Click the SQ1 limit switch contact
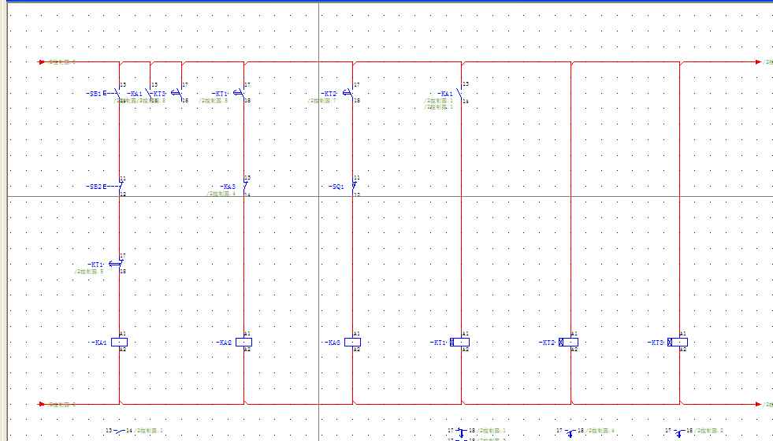The height and width of the screenshot is (441, 773). (352, 187)
